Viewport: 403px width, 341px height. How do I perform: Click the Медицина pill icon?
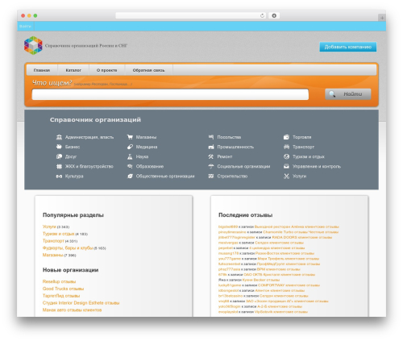[x=130, y=147]
